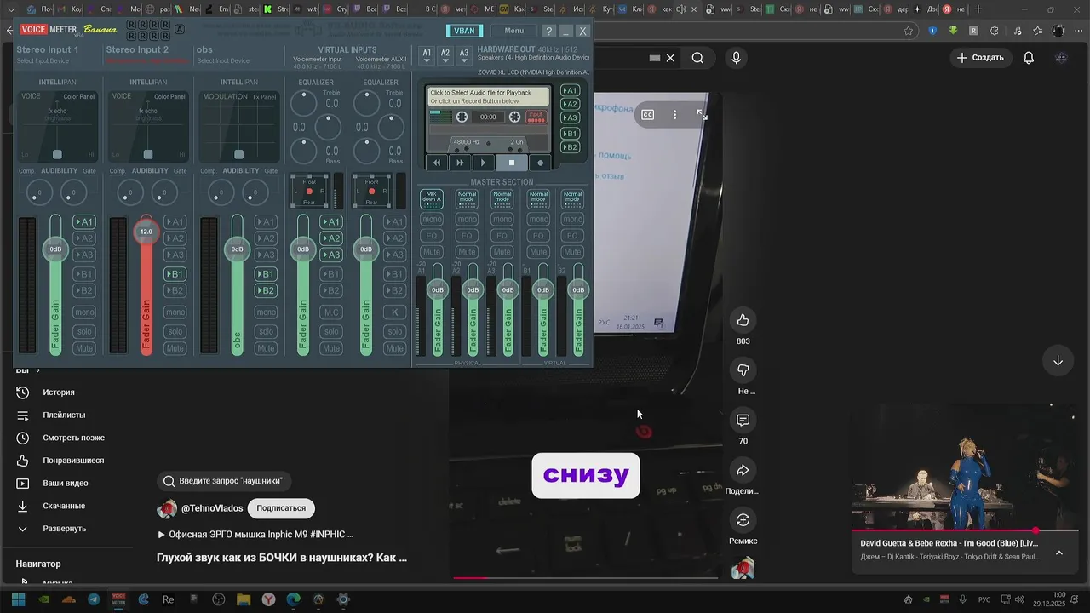The image size is (1090, 613).
Task: Fast-forward the Voicemeeter cassette
Action: (460, 163)
